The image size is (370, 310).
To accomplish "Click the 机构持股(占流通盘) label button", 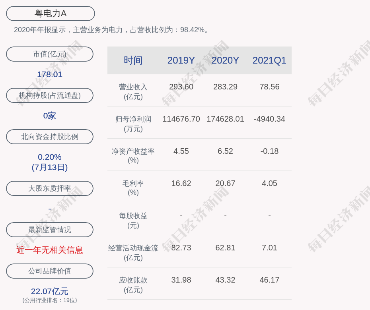I will coord(50,95).
